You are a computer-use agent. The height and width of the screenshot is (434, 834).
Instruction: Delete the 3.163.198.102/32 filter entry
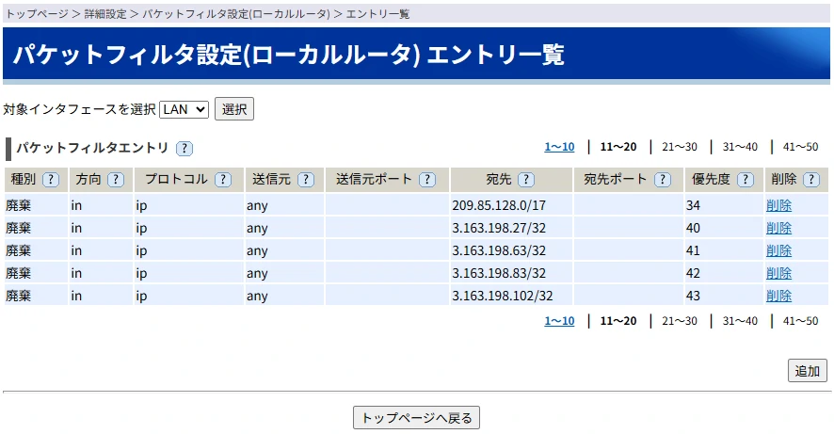(x=778, y=296)
